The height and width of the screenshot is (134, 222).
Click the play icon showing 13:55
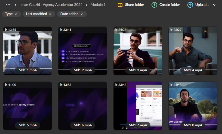(6, 30)
